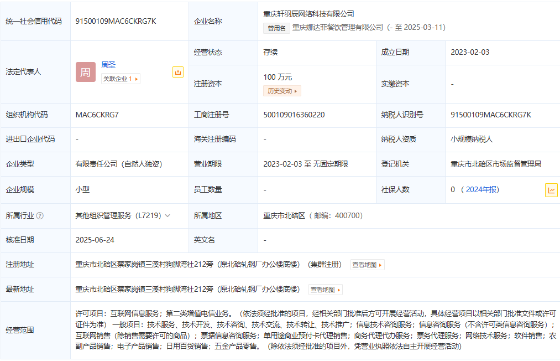The height and width of the screenshot is (361, 560).
Task: Click the 工商注册号 value 500109016360220
Action: [x=294, y=115]
